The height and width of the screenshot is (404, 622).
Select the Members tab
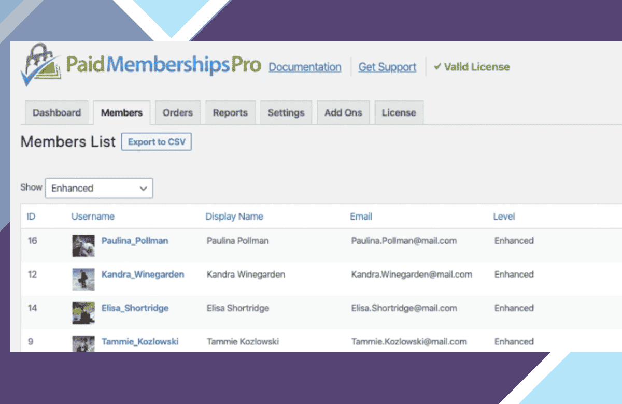[x=122, y=112]
